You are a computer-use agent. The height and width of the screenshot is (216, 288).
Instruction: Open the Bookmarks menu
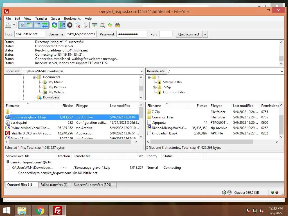72,19
